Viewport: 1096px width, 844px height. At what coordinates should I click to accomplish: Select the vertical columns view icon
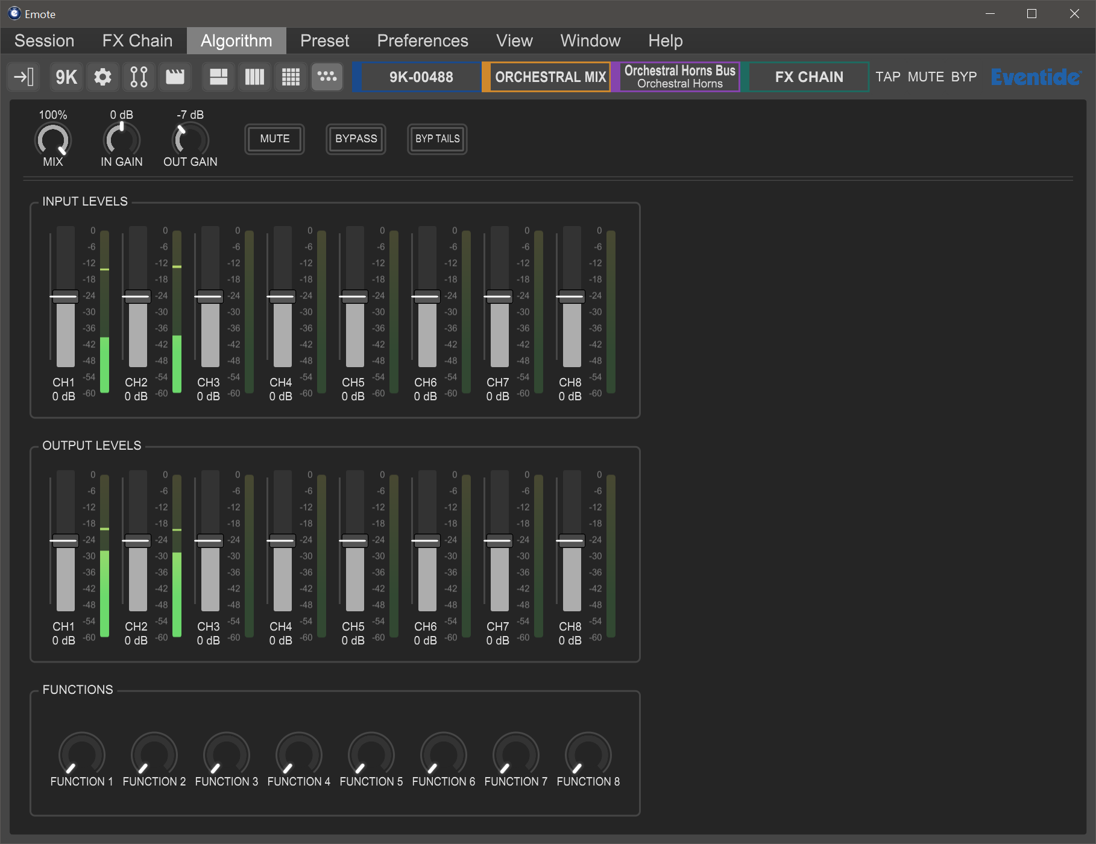tap(255, 77)
